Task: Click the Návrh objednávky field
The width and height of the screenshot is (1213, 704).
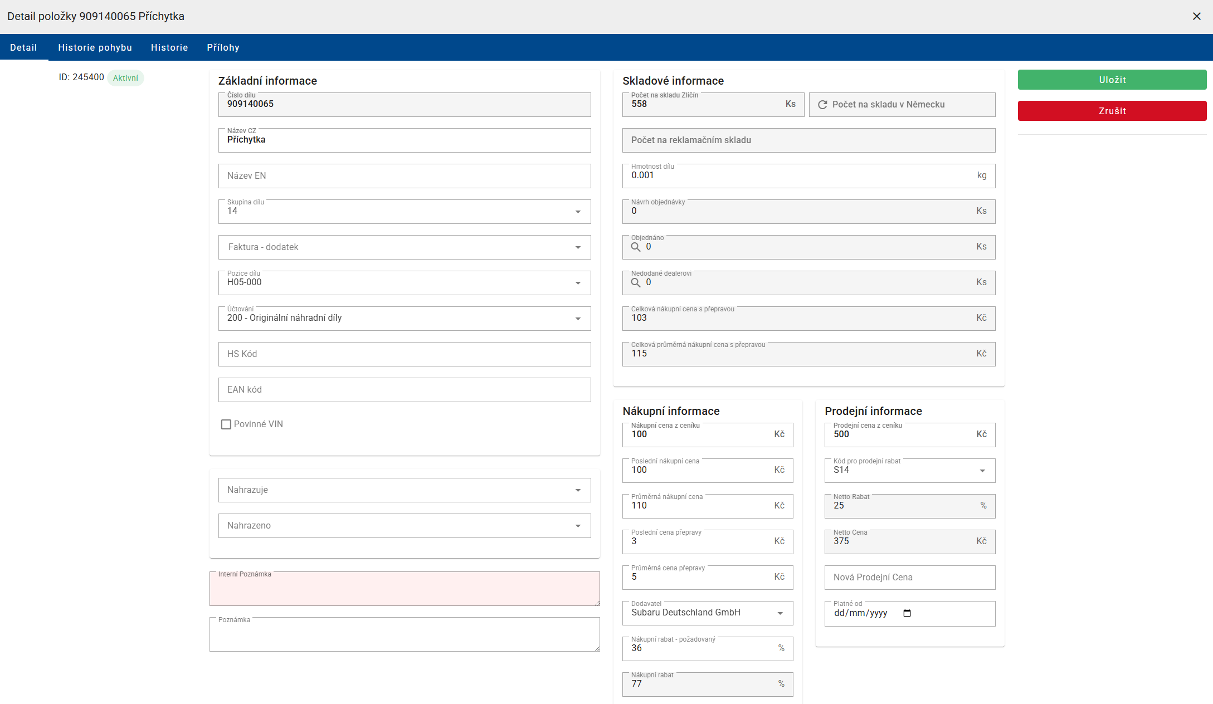Action: pos(808,212)
